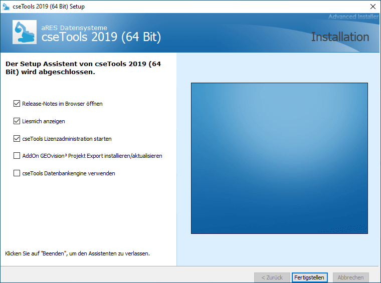Click the Advanced Installer watermark text
This screenshot has width=381, height=283.
click(x=353, y=17)
